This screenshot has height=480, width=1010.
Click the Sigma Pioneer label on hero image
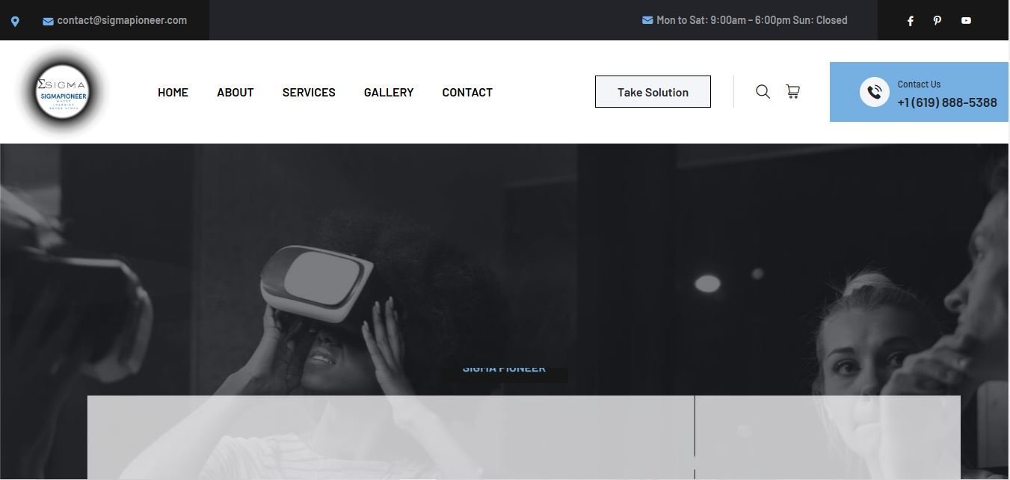(504, 368)
